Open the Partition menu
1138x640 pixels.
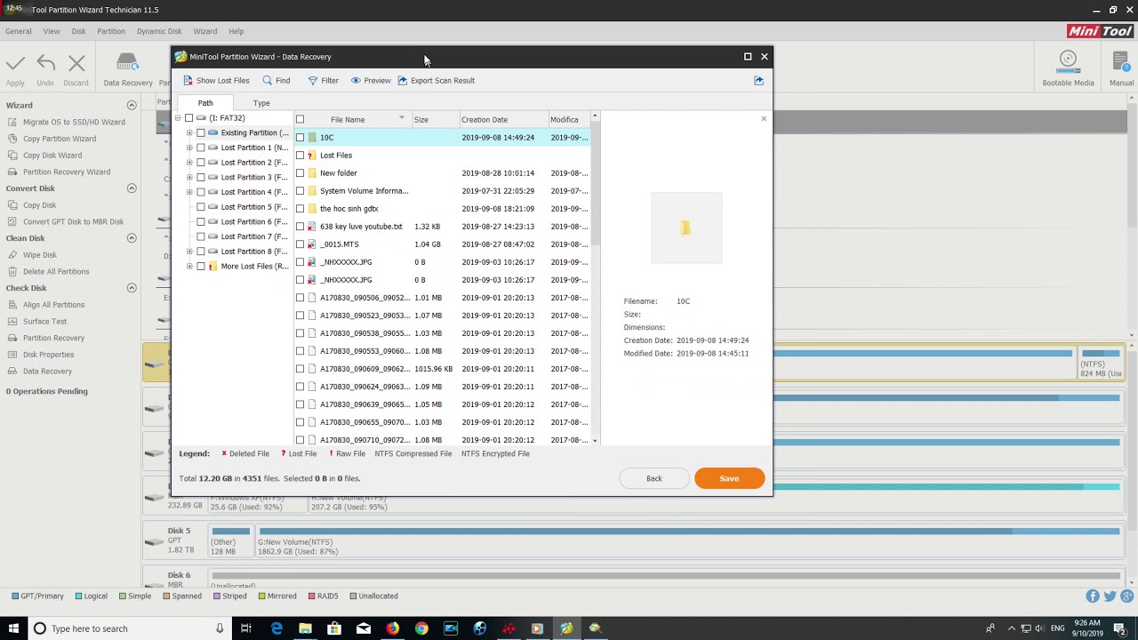111,31
